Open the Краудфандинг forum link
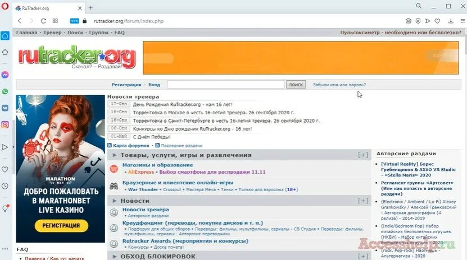Screen dimensions: 467x260 [x=193, y=223]
